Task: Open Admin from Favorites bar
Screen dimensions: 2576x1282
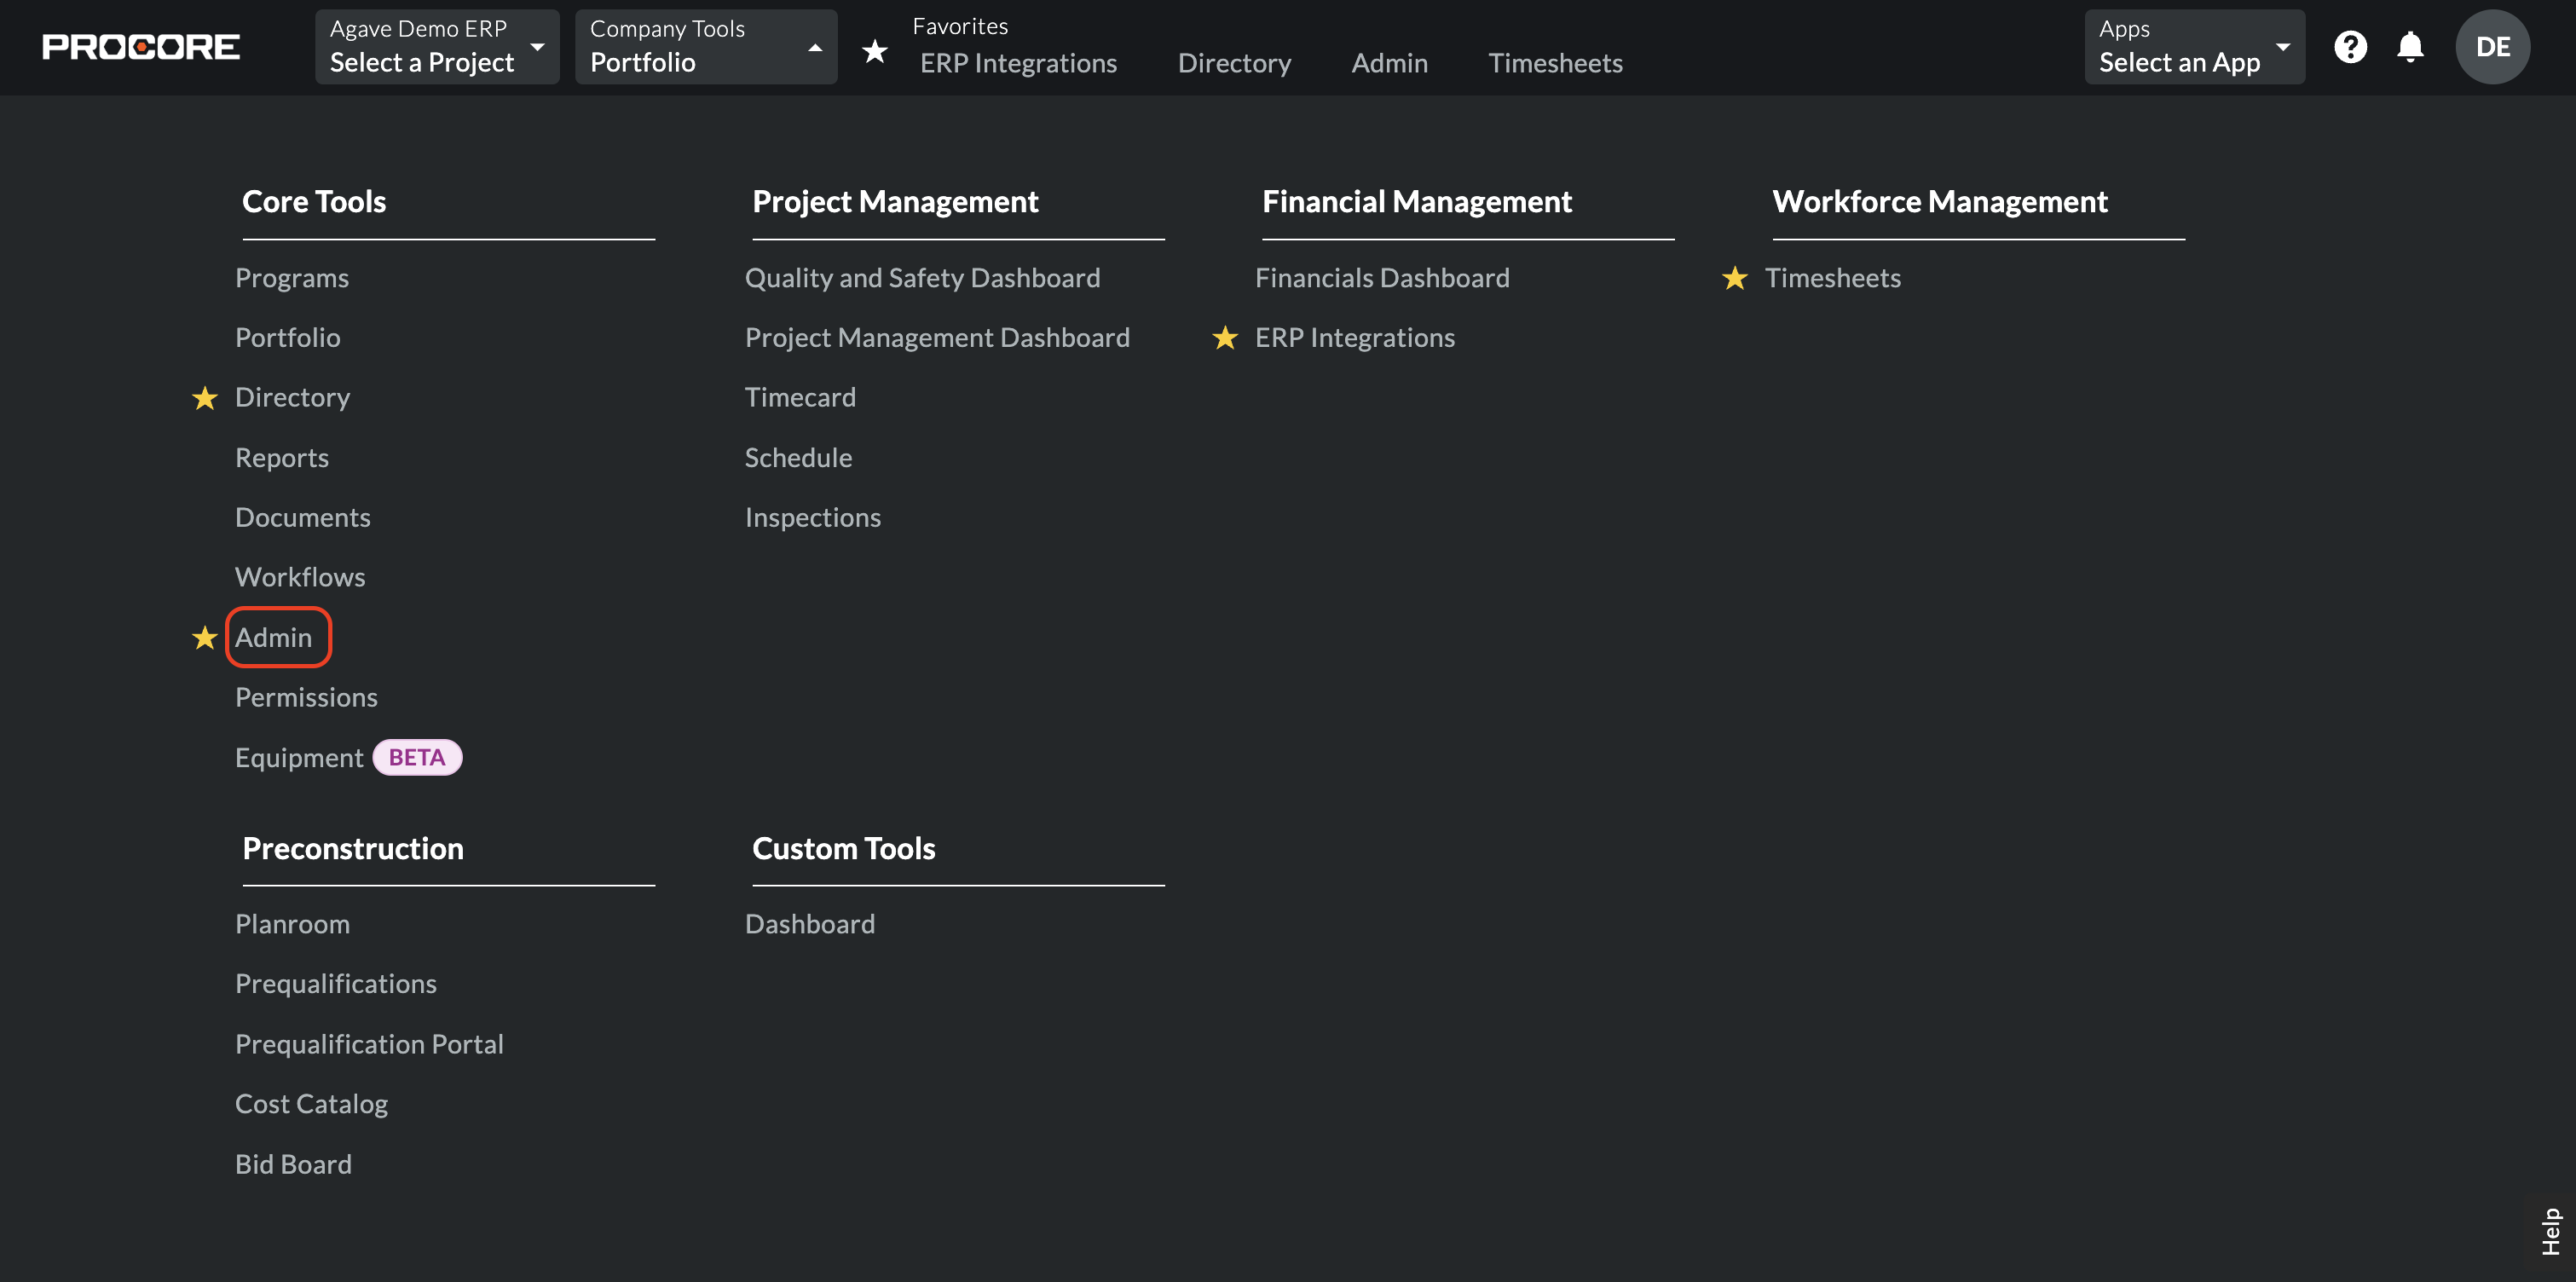Action: [1389, 63]
